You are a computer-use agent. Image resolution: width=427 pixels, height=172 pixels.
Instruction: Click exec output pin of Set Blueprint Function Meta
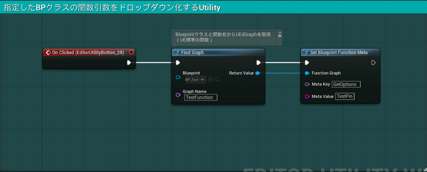373,63
